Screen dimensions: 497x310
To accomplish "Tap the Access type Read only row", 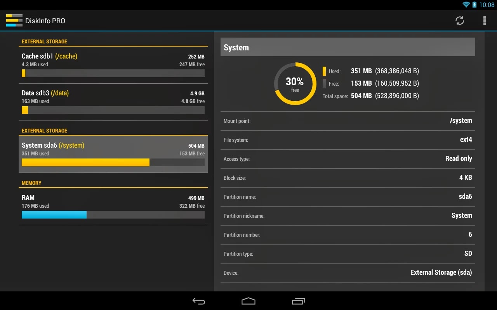I will click(348, 158).
